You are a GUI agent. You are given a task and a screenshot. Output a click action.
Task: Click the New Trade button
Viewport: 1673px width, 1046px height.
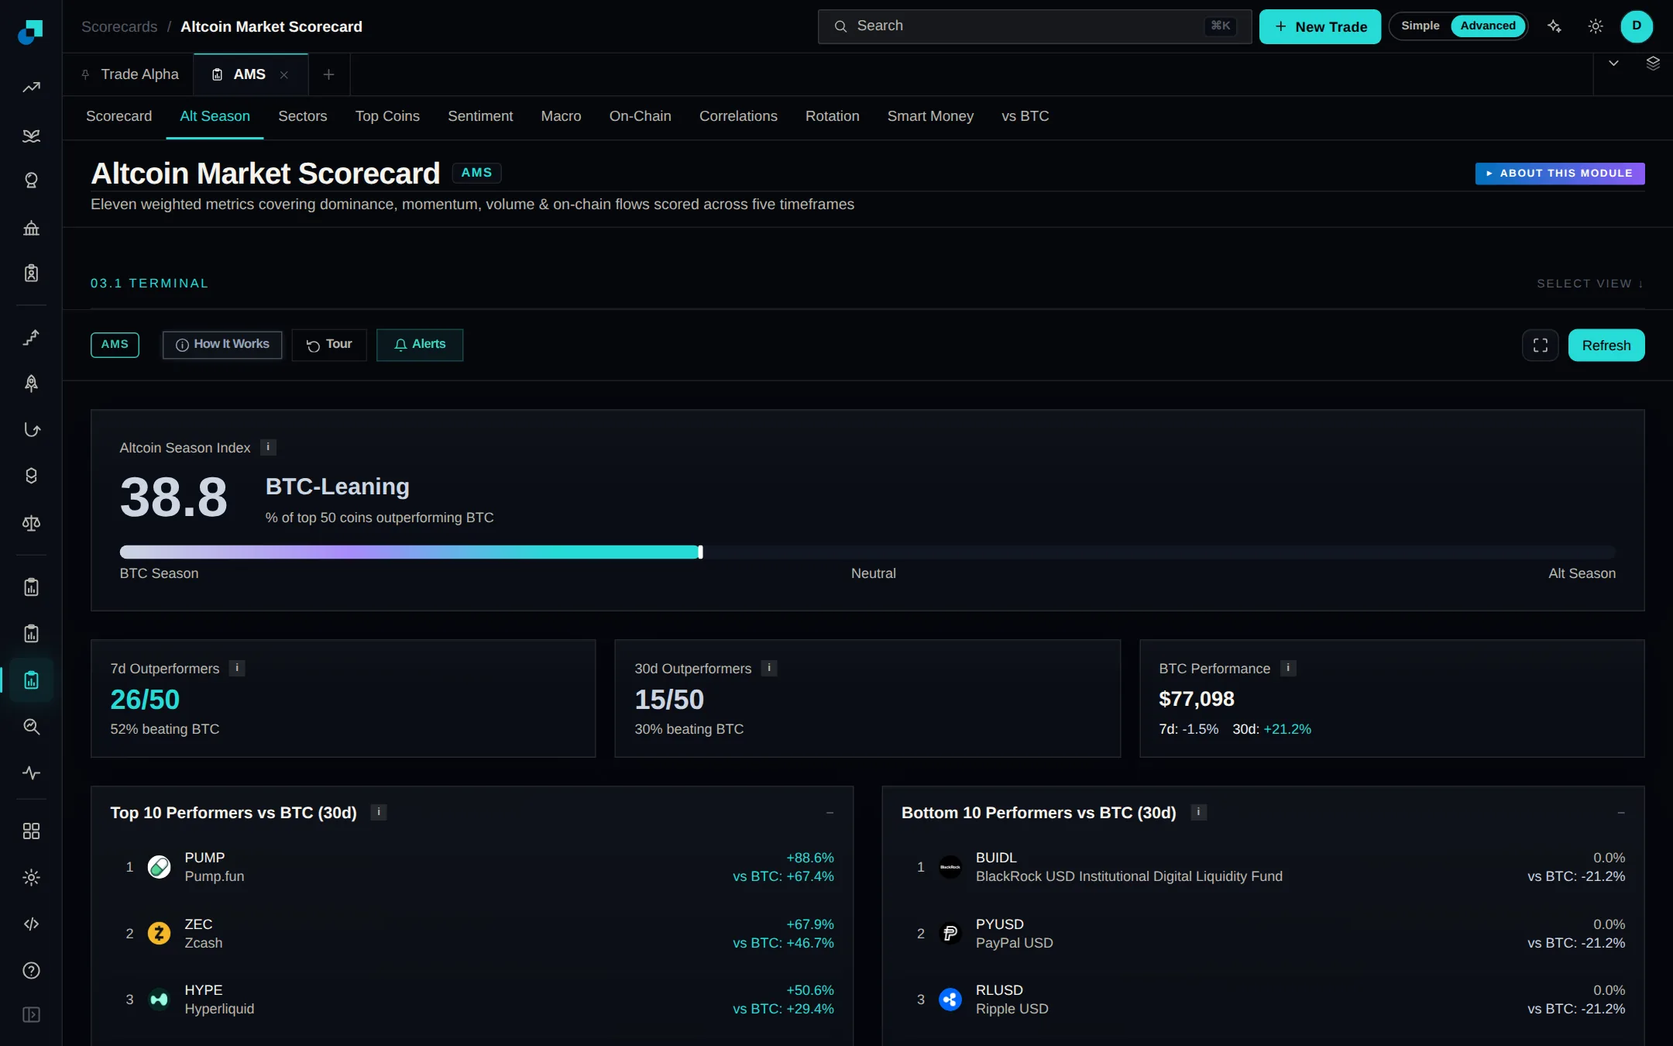coord(1320,26)
